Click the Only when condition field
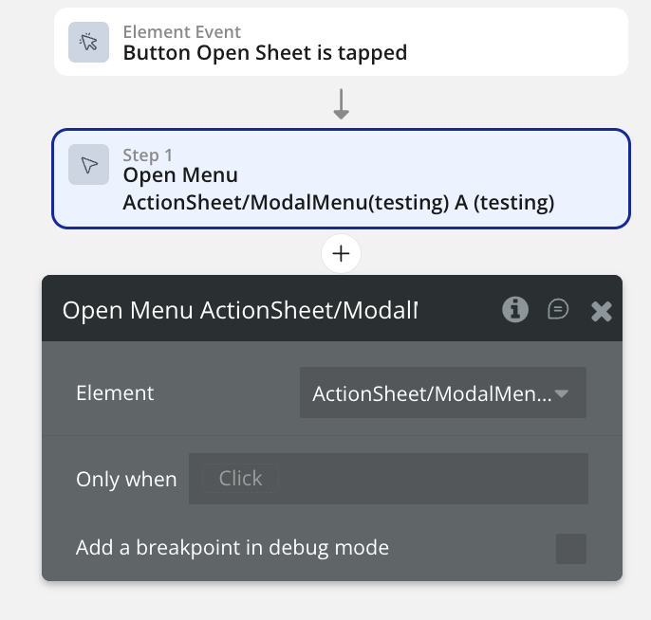 (x=389, y=479)
